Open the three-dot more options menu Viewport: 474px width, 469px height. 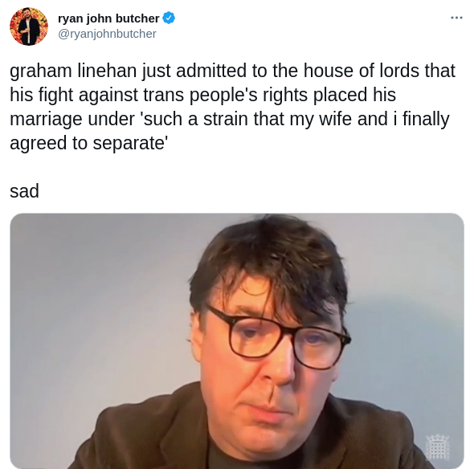click(x=456, y=18)
